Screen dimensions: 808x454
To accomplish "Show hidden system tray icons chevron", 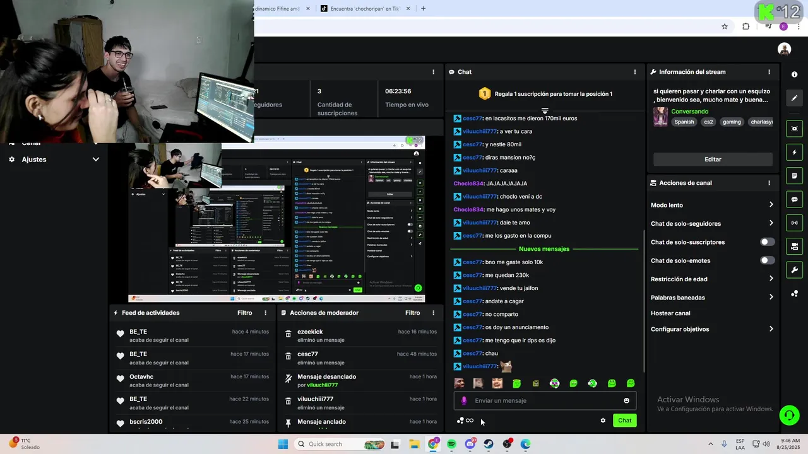I will point(710,444).
